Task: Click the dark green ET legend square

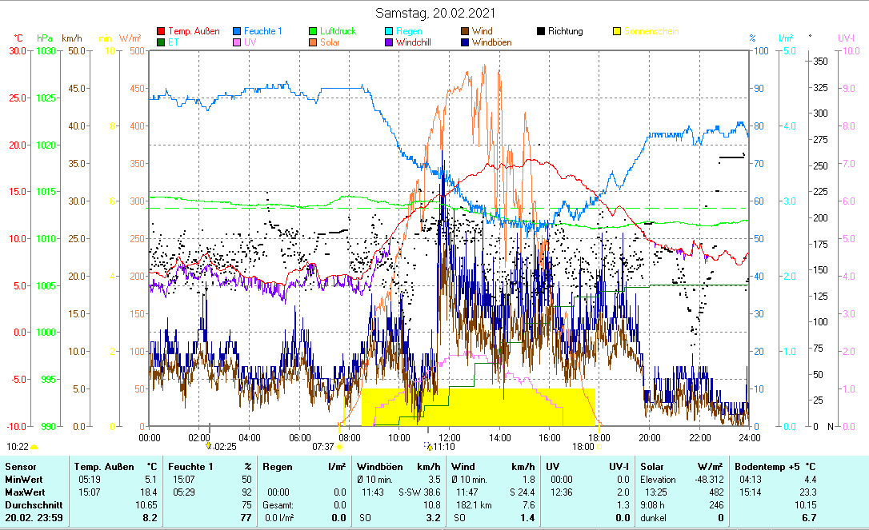Action: (x=161, y=42)
